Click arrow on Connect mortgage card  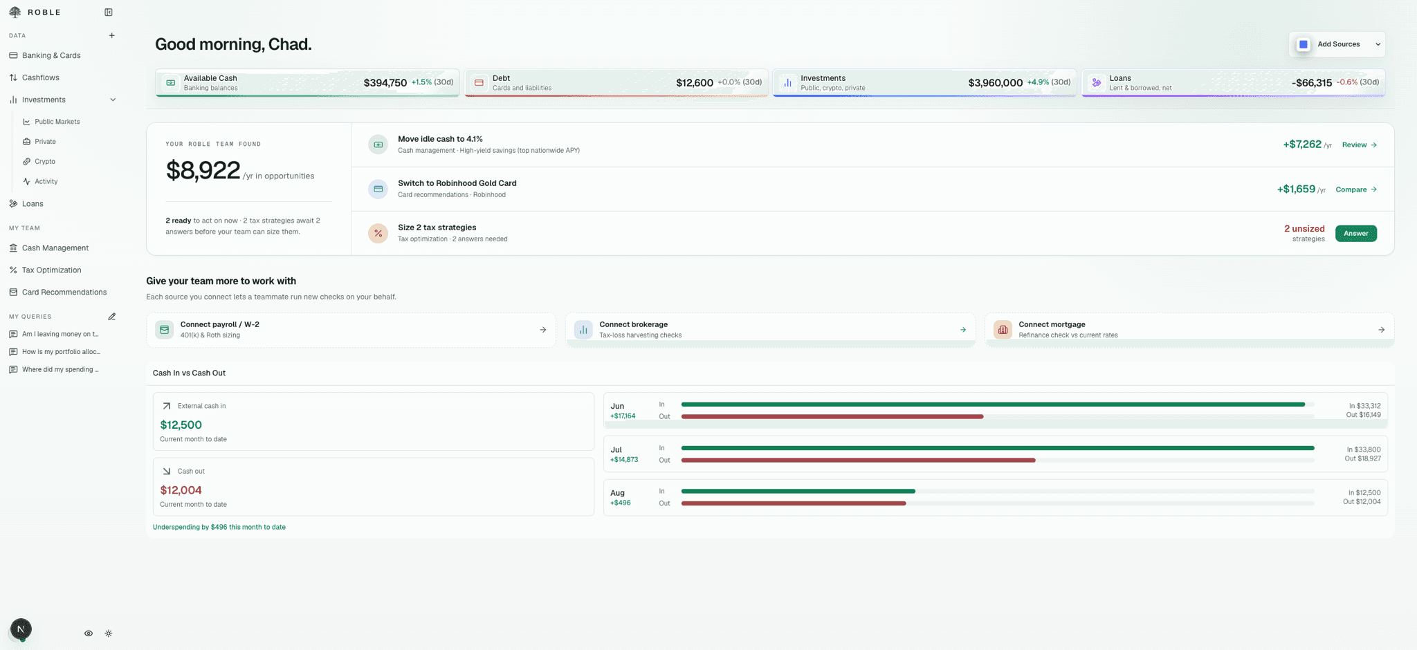click(1382, 330)
